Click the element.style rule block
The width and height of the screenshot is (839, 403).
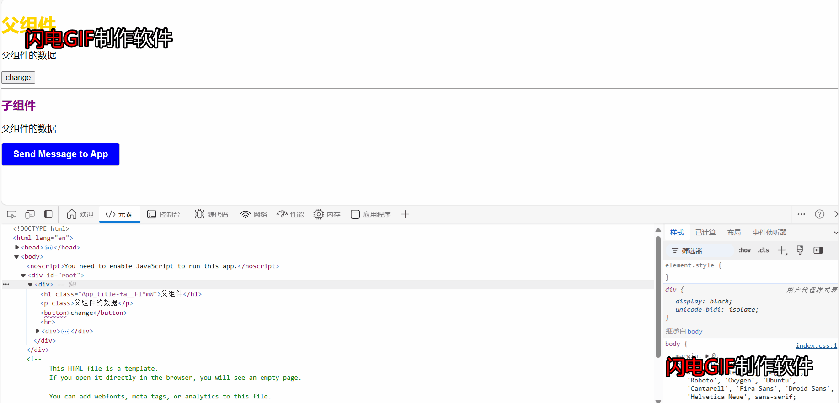751,271
